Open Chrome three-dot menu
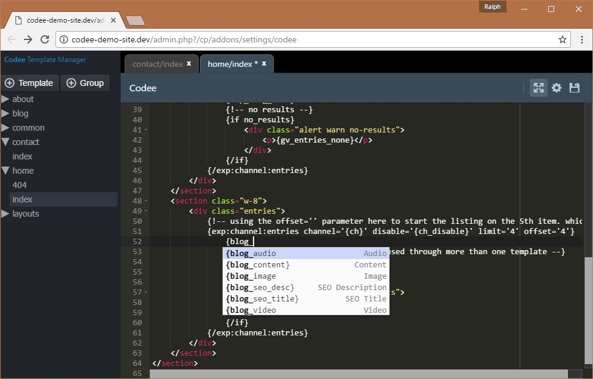Viewport: 593px width, 379px height. point(582,39)
